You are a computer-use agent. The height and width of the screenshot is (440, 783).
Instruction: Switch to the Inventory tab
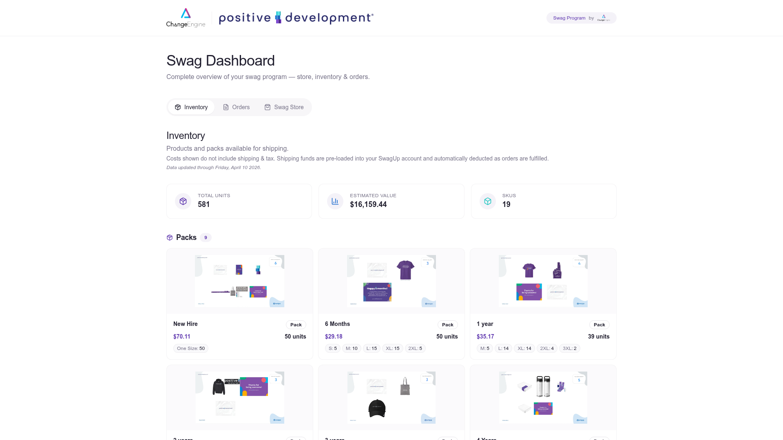click(x=191, y=107)
